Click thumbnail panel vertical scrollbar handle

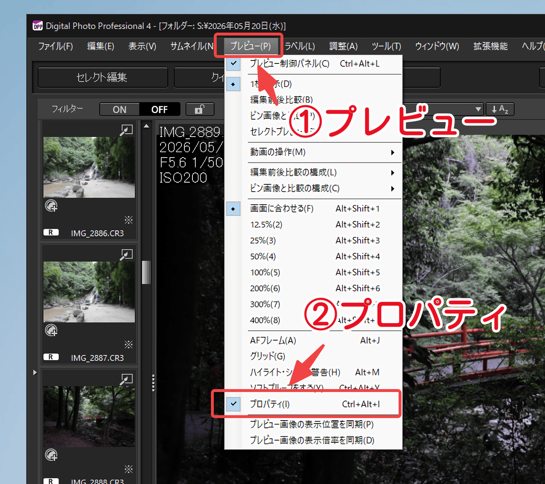coord(146,272)
